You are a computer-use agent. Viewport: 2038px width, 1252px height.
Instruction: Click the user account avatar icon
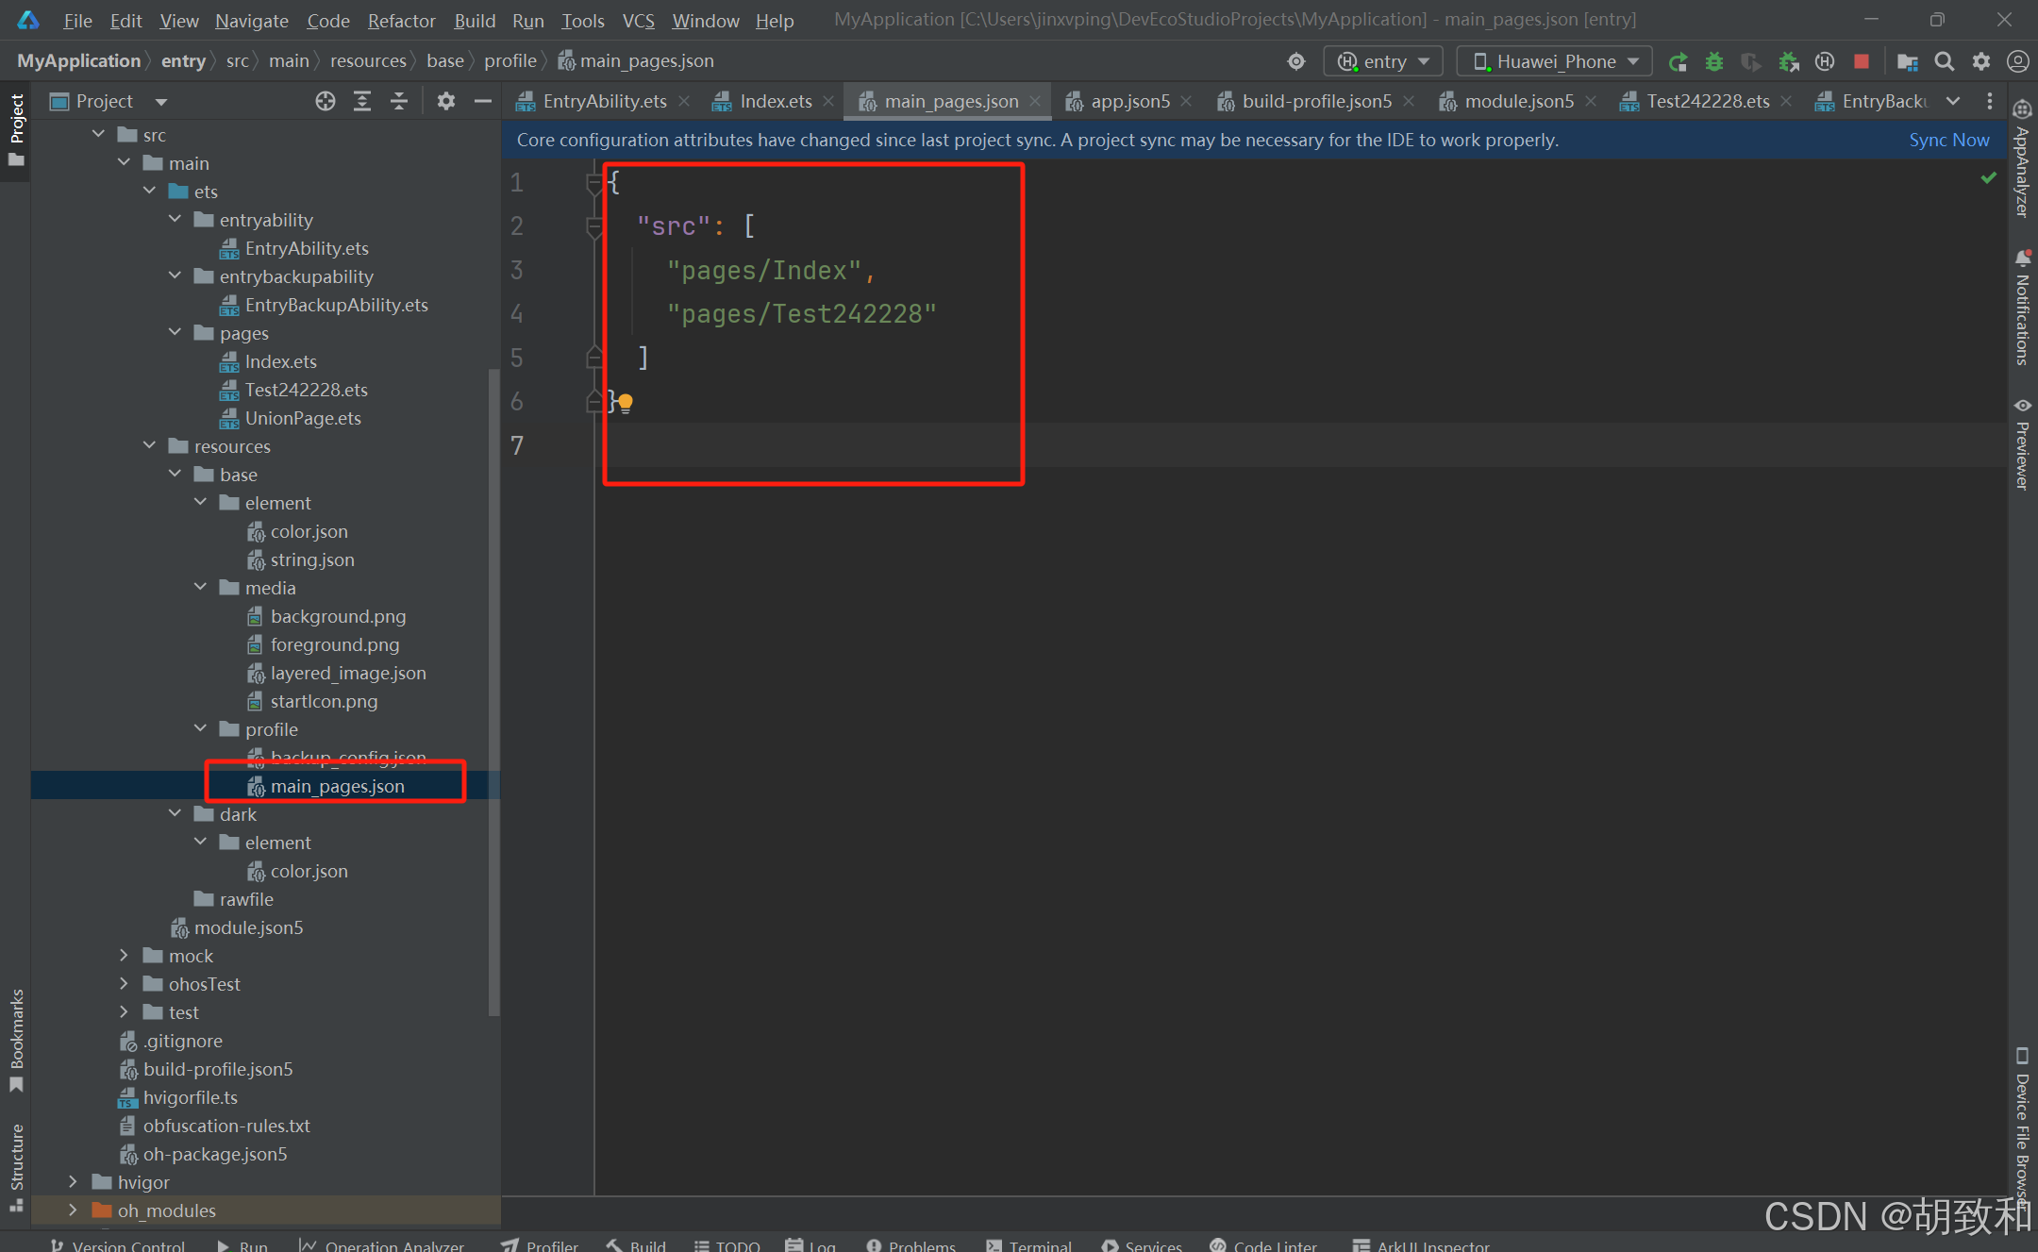click(x=2017, y=62)
